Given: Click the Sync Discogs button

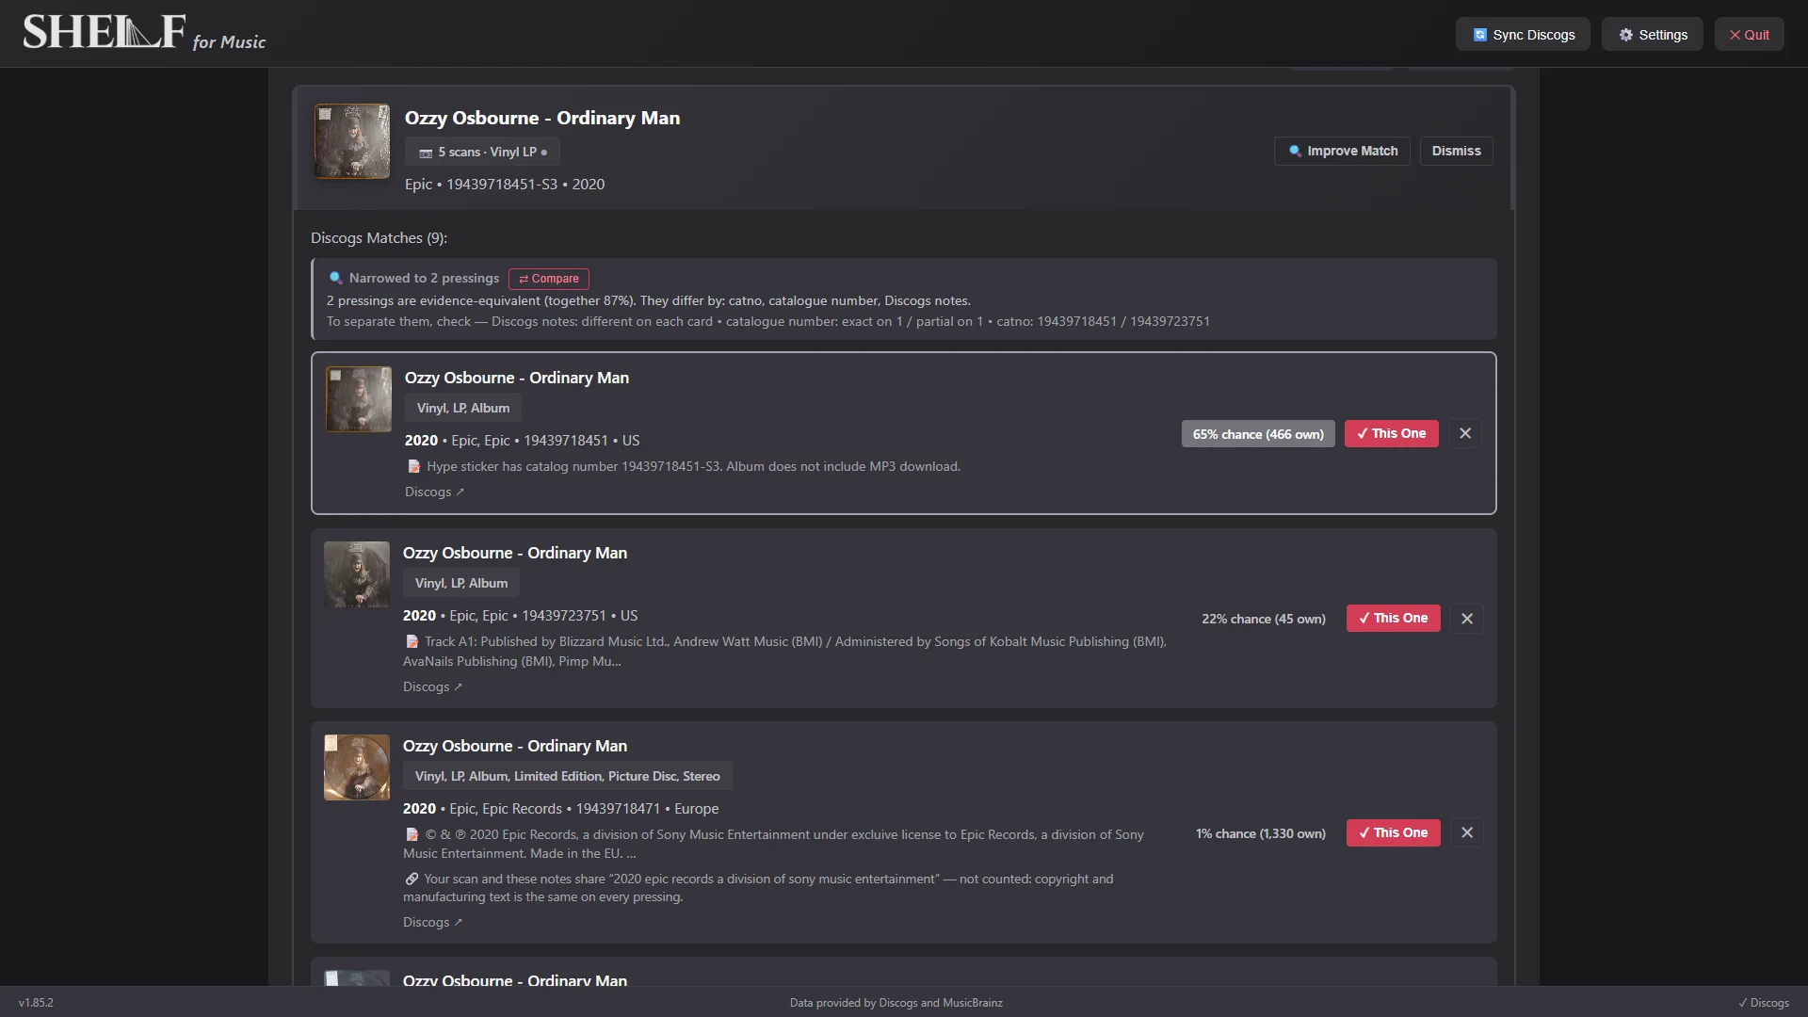Looking at the screenshot, I should point(1523,35).
